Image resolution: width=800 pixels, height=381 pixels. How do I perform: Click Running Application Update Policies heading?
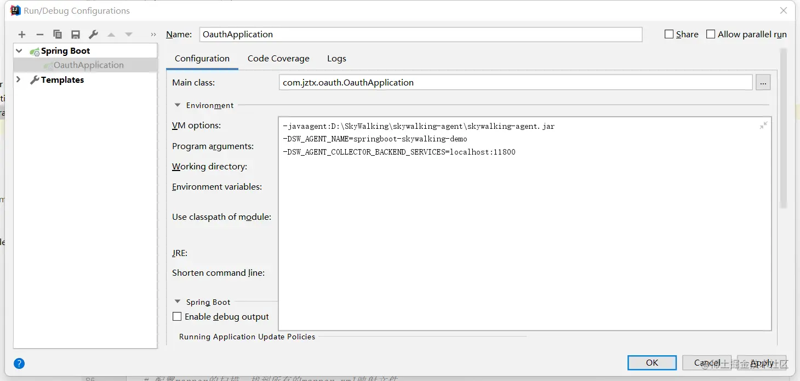(x=247, y=337)
